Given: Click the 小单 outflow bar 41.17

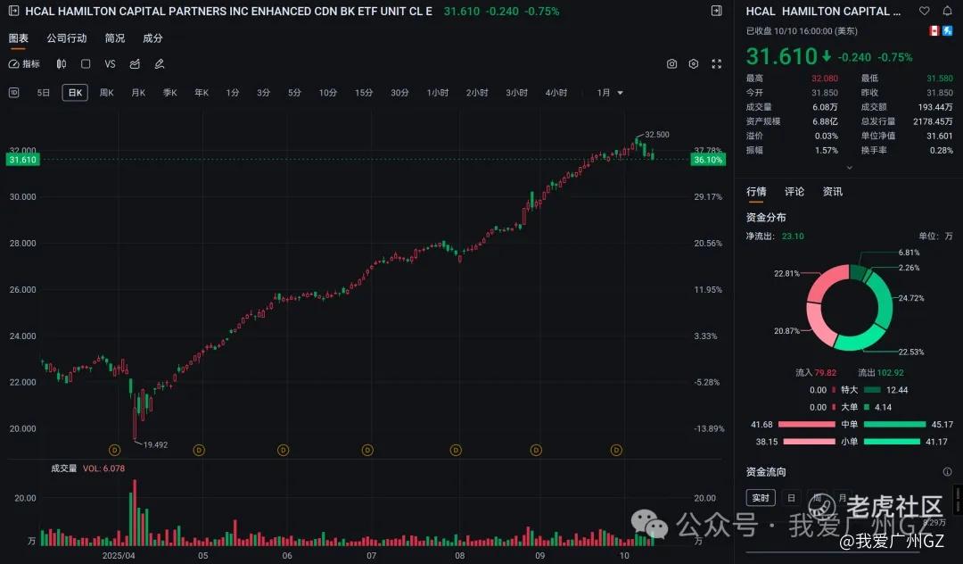Looking at the screenshot, I should pyautogui.click(x=892, y=442).
